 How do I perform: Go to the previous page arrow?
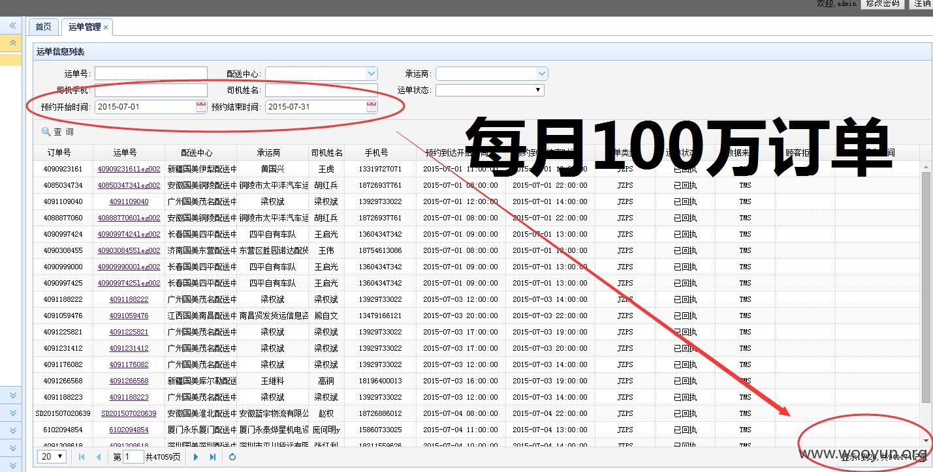[99, 457]
